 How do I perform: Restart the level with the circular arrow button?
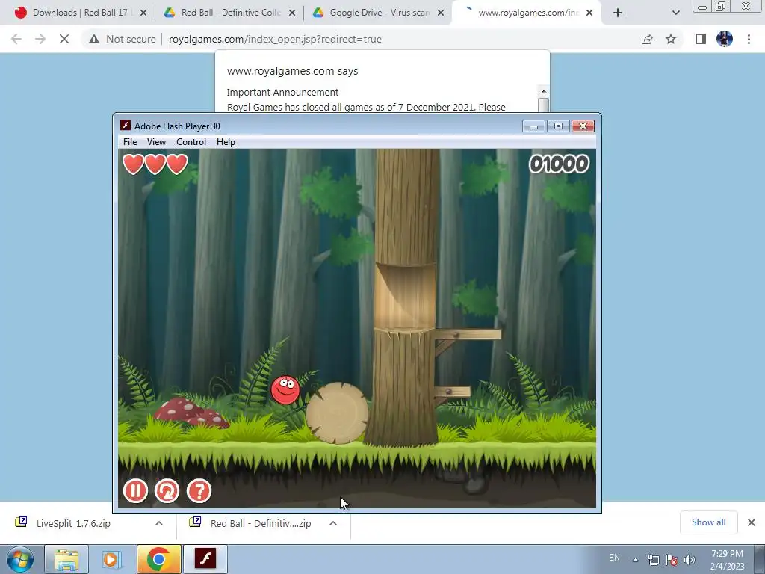click(x=167, y=491)
